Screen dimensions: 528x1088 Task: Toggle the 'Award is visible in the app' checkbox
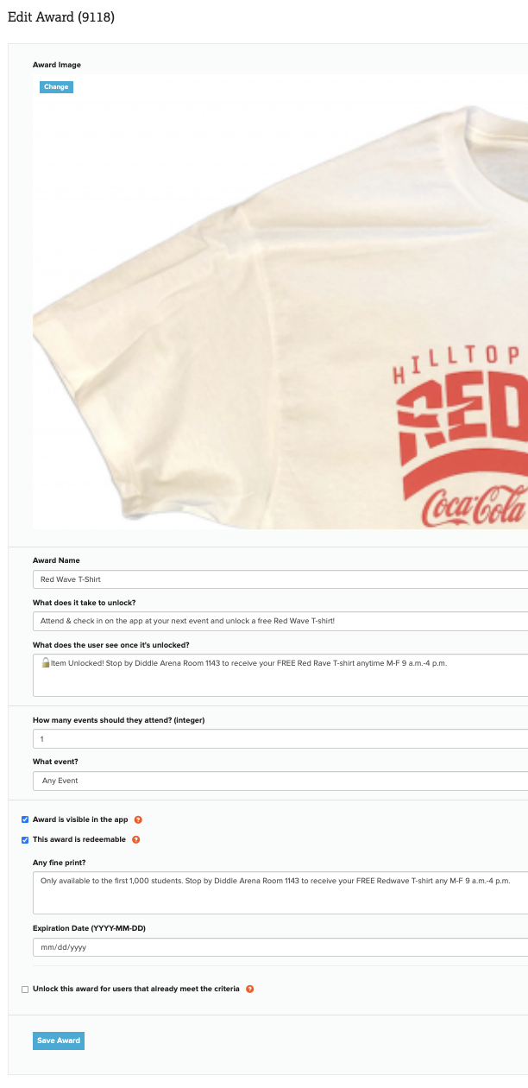click(x=25, y=820)
